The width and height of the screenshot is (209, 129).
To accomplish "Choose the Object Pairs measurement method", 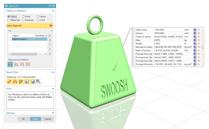I will pyautogui.click(x=16, y=64).
